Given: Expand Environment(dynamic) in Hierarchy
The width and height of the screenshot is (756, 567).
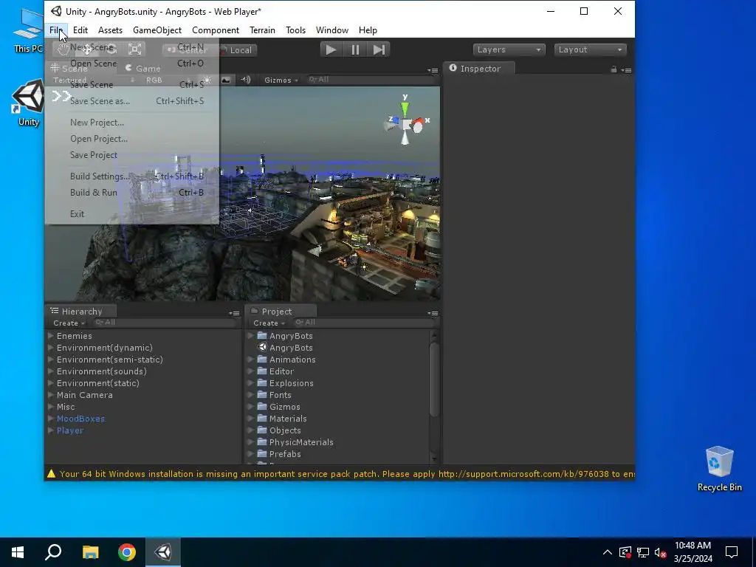Looking at the screenshot, I should point(51,347).
